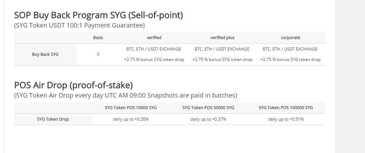Click +2.75 % bonus text under verified plus
Viewport: 365px width, 153px height.
[x=222, y=60]
